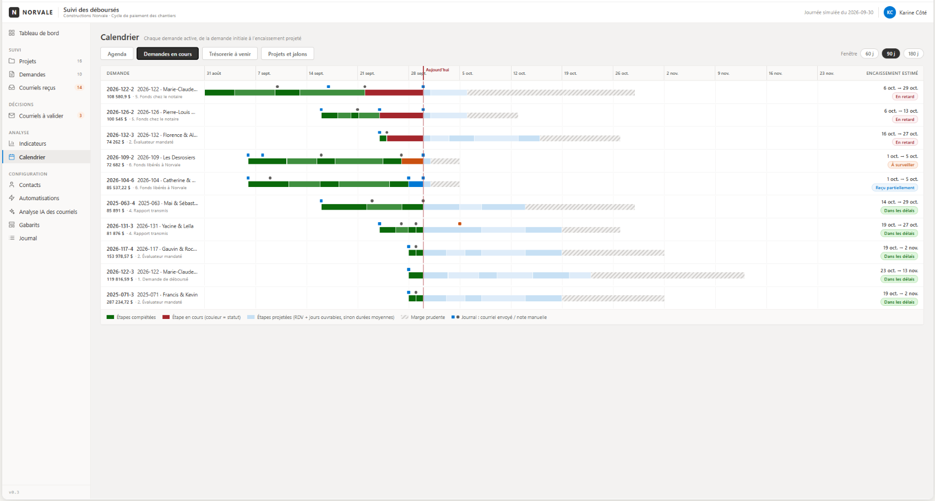Select the 180 j window option
The image size is (935, 501).
(913, 53)
